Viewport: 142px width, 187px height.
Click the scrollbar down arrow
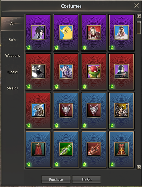pos(139,167)
